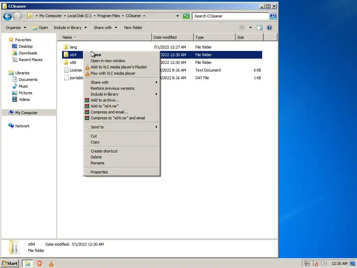Click the Favorites star icon
Viewport: 357px width, 268px height.
(11, 39)
